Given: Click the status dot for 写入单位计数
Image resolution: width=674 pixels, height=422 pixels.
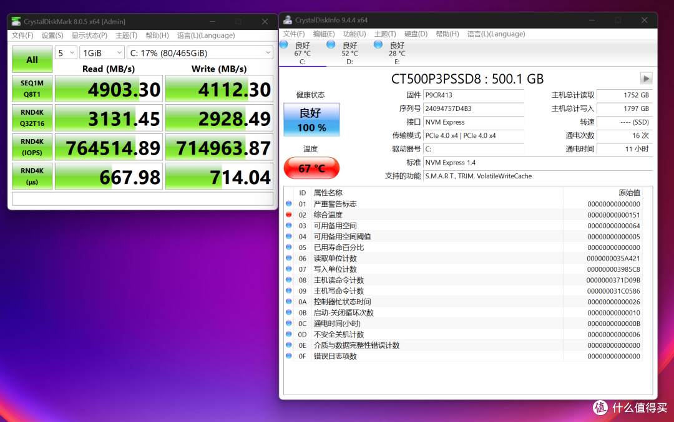Looking at the screenshot, I should pyautogui.click(x=289, y=269).
